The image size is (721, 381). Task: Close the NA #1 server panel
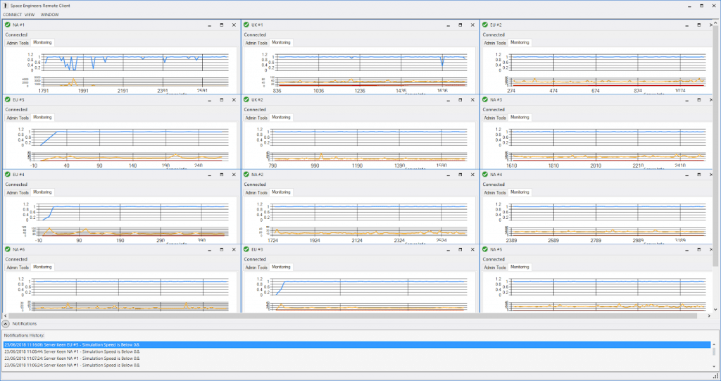tap(234, 25)
